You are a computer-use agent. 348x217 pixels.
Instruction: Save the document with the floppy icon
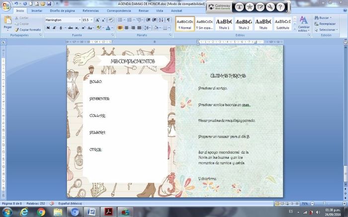[49, 4]
